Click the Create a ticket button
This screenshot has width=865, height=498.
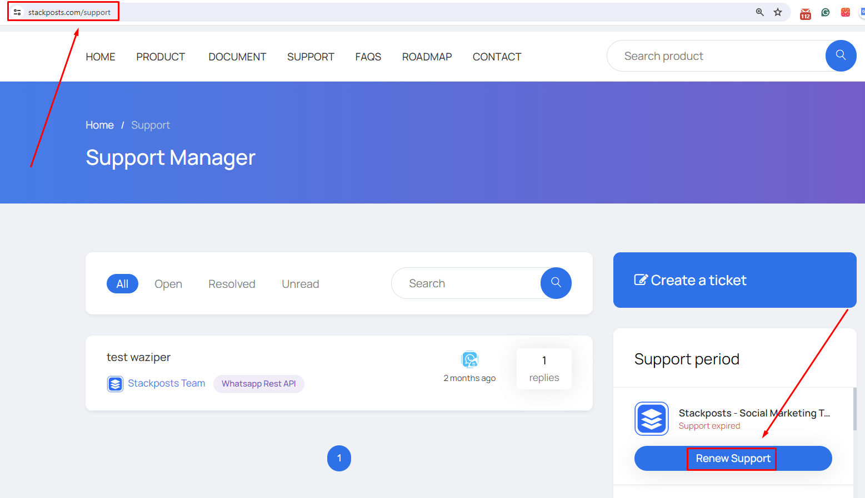pyautogui.click(x=734, y=280)
